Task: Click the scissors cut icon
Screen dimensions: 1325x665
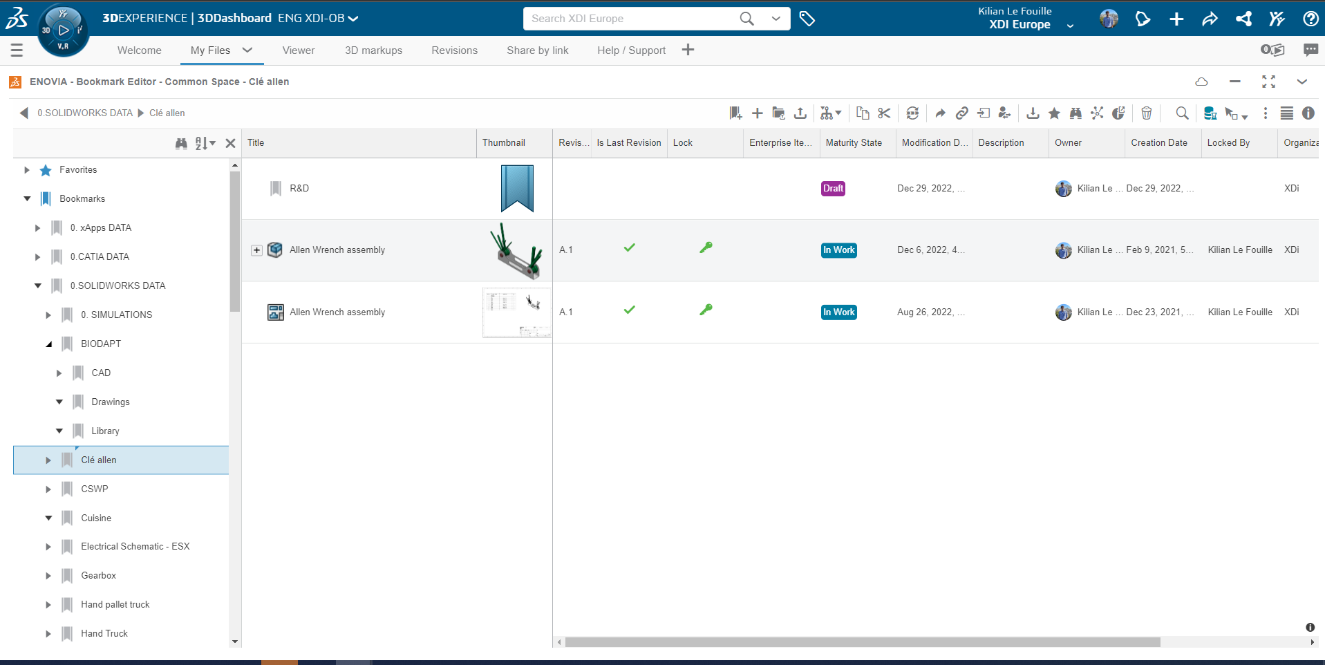Action: [884, 113]
